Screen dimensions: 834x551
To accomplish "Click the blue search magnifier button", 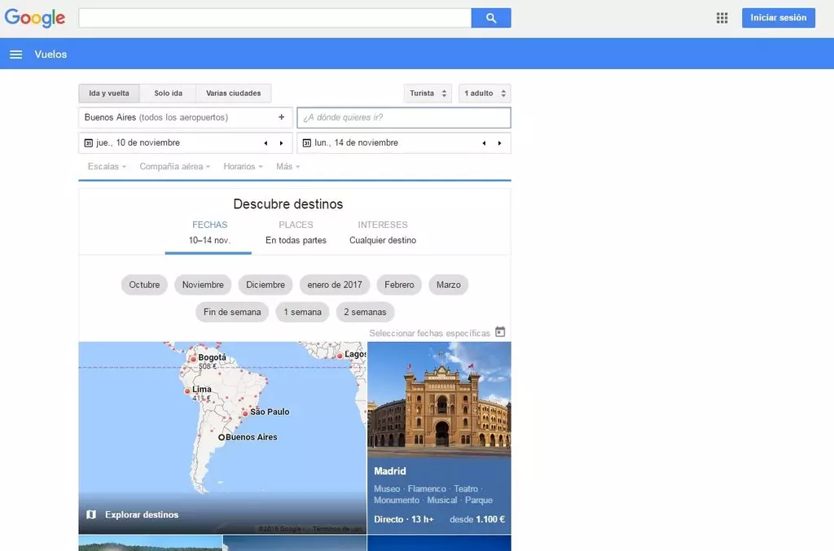I will click(490, 18).
